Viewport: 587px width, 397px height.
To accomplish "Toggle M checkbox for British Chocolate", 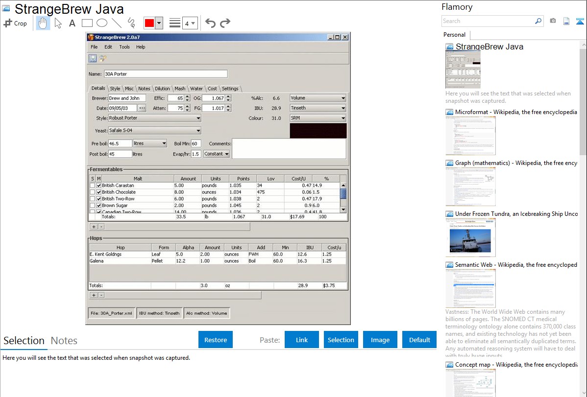I will [x=99, y=192].
